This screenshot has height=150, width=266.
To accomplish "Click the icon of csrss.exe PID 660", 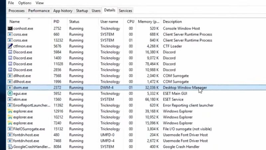I will click(x=10, y=34).
